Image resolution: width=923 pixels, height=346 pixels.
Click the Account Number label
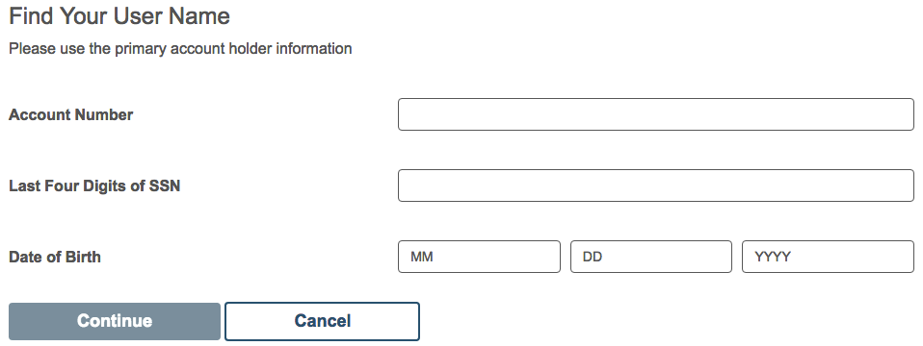(70, 114)
